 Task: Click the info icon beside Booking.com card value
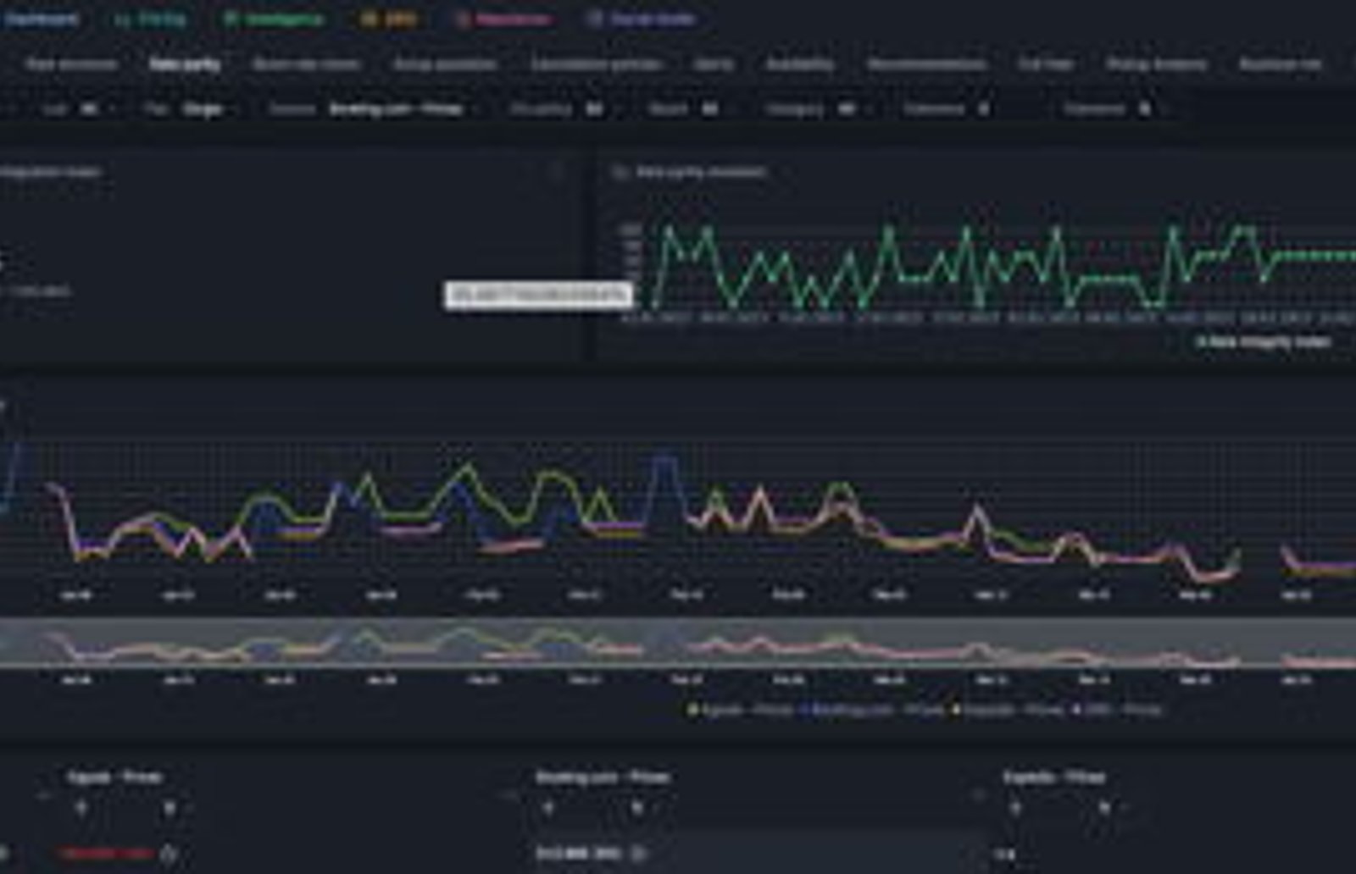click(x=638, y=854)
